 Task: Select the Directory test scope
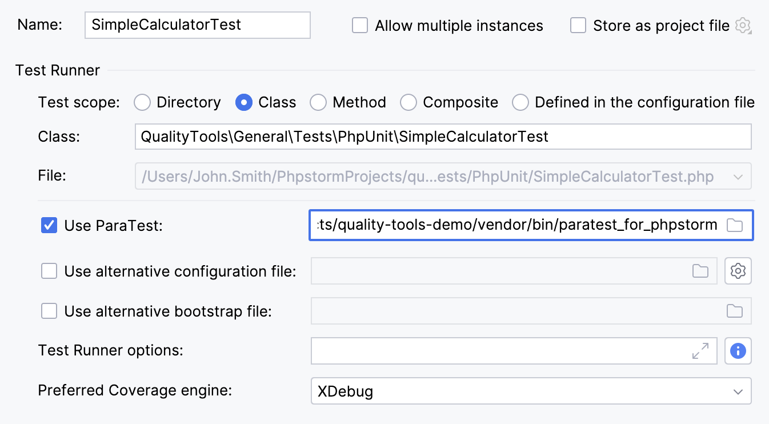142,102
